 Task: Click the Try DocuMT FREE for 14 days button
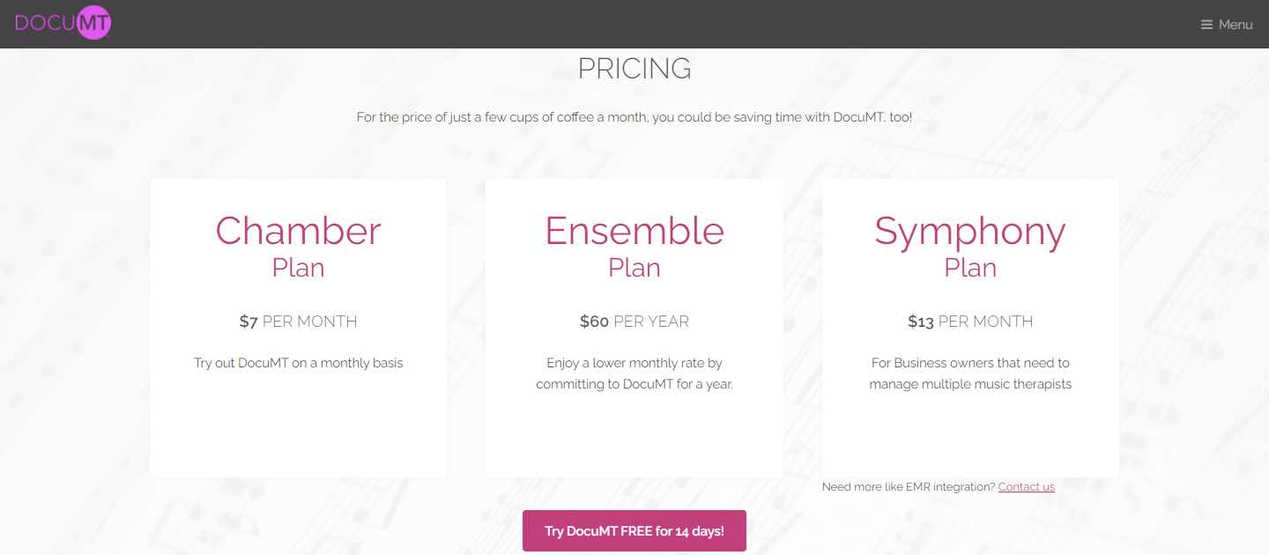point(634,531)
